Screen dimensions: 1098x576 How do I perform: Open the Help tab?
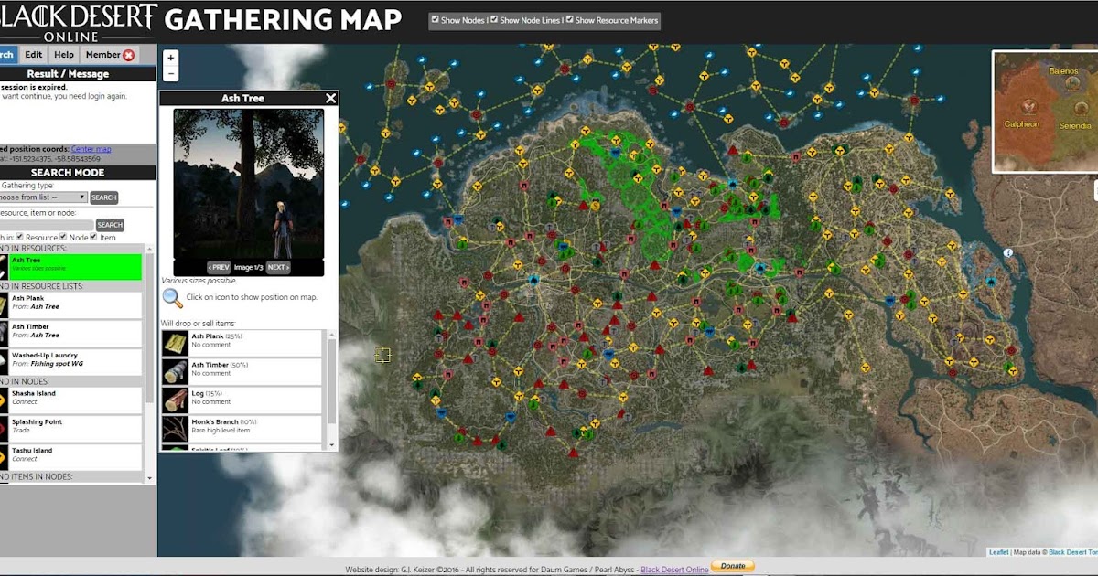pos(63,54)
